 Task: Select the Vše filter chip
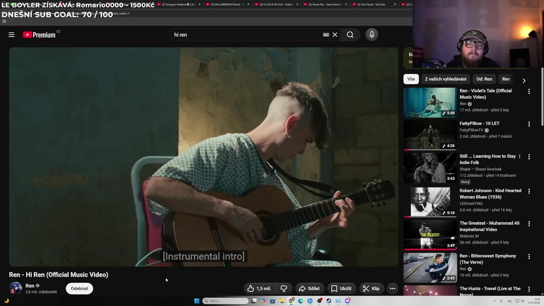click(411, 79)
